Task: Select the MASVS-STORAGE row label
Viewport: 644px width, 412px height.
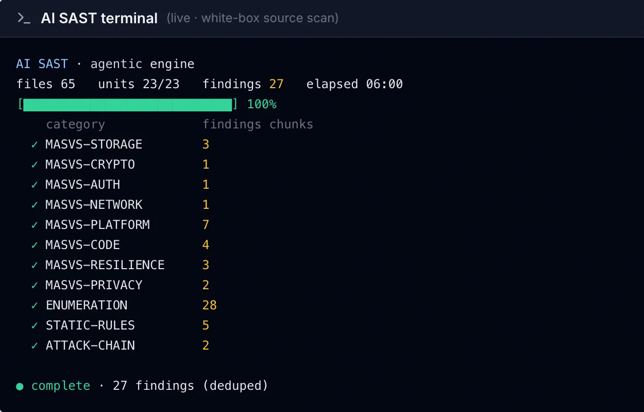Action: 94,144
